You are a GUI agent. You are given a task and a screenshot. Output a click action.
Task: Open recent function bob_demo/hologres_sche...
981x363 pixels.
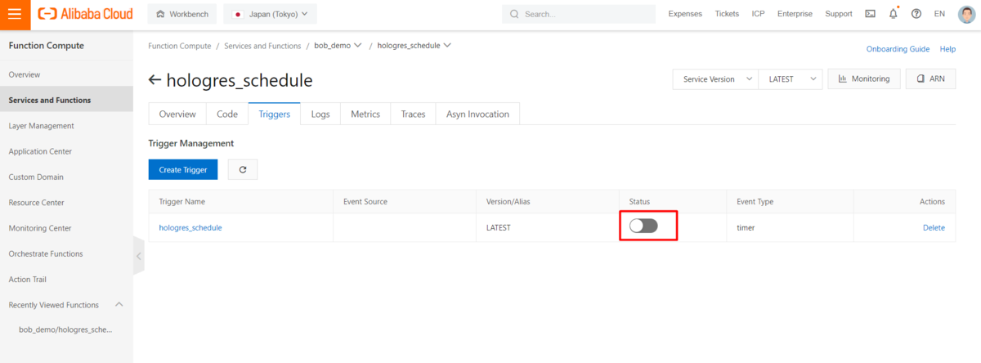tap(65, 329)
